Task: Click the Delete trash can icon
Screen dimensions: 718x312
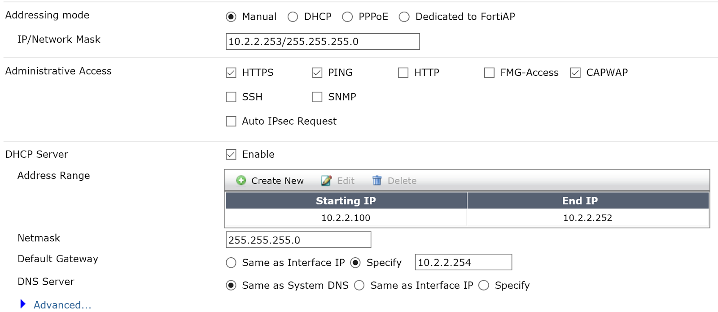Action: tap(377, 180)
